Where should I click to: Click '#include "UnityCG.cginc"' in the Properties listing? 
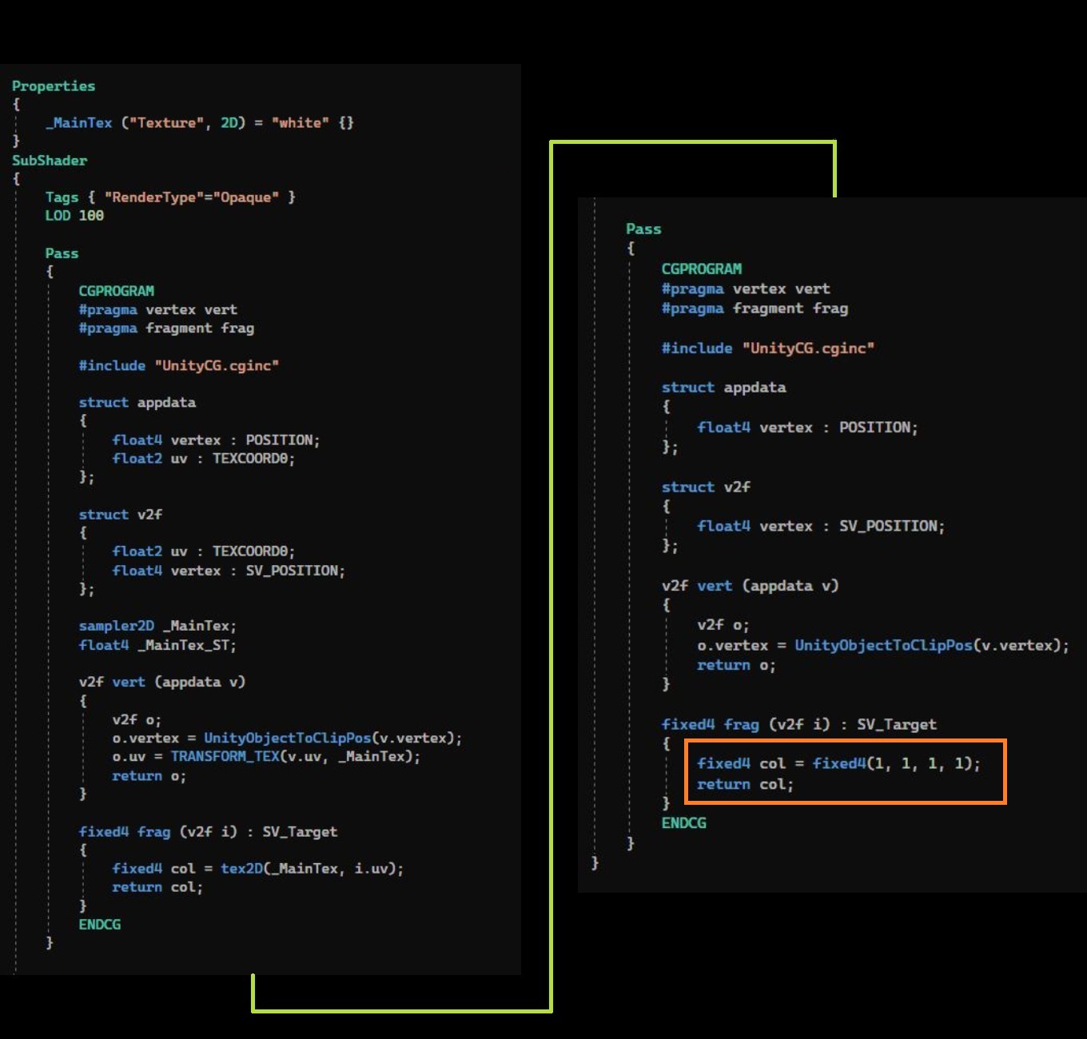point(179,365)
